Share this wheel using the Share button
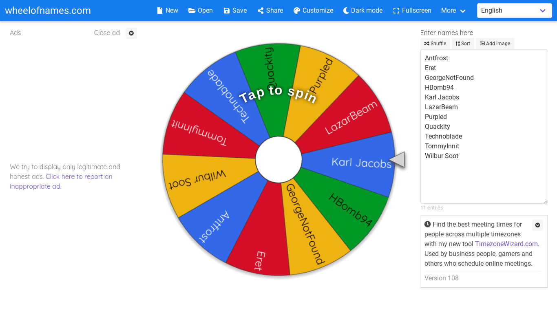557x313 pixels. (x=270, y=11)
